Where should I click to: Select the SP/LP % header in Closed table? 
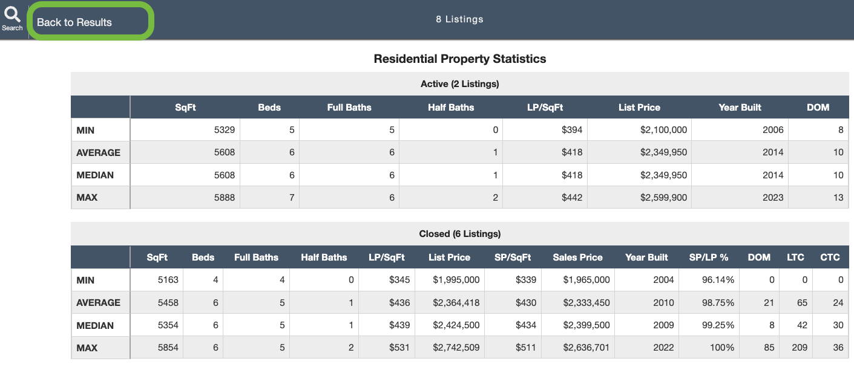(708, 257)
